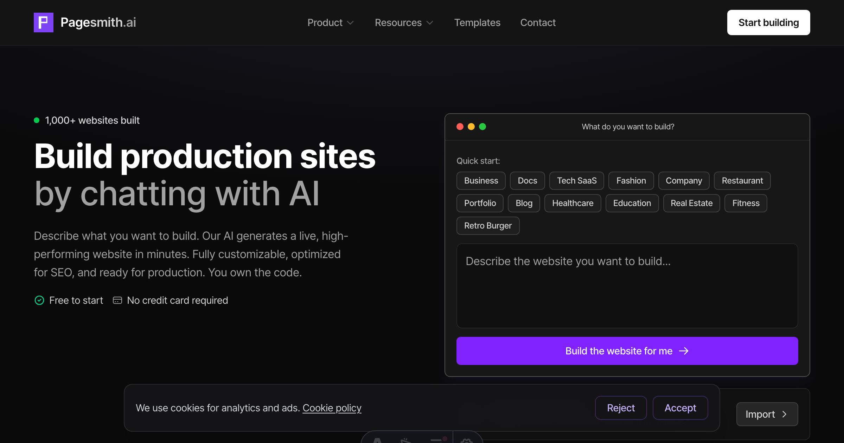
Task: Click the credit card icon
Action: (x=117, y=300)
